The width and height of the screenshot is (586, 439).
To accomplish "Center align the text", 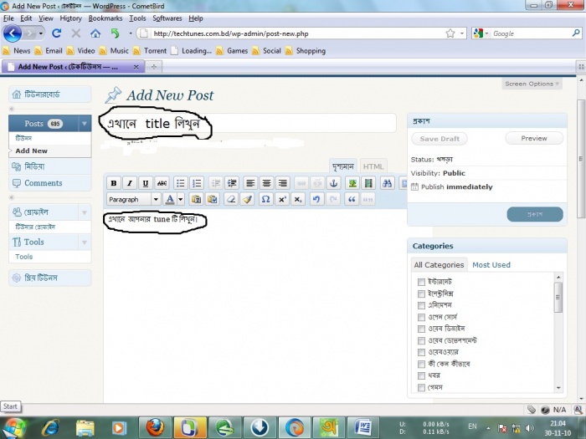I will 266,183.
